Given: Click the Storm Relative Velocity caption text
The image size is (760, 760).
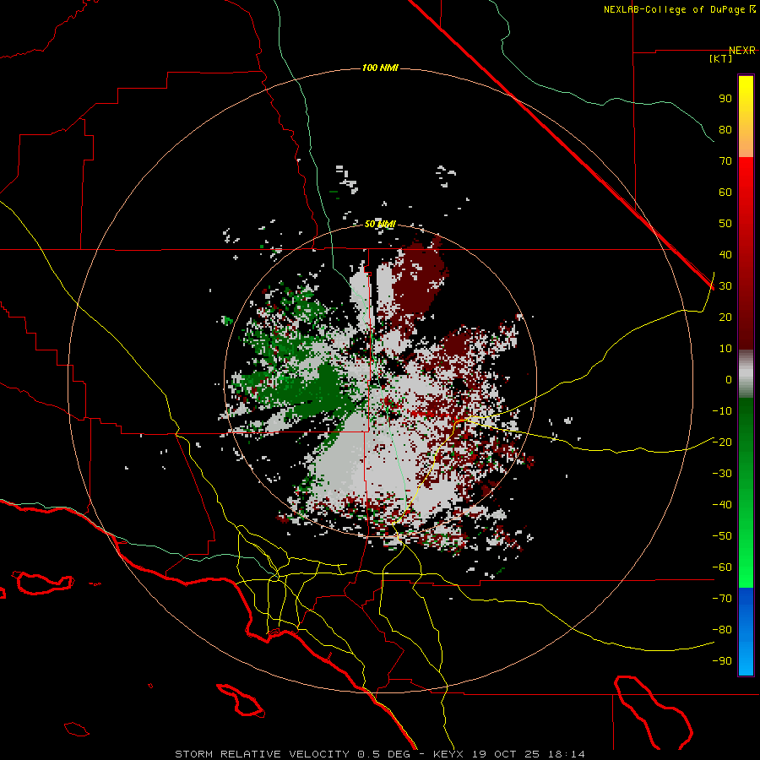Looking at the screenshot, I should point(380,754).
